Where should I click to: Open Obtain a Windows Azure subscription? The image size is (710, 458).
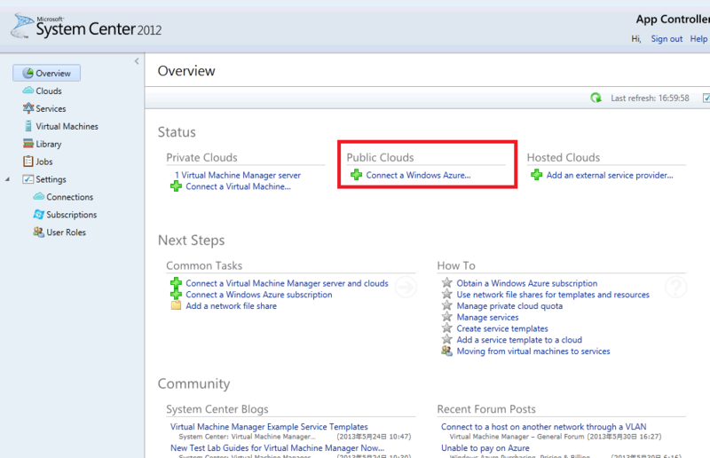[x=527, y=284]
